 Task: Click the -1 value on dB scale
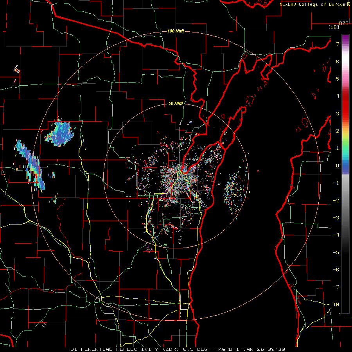click(336, 183)
